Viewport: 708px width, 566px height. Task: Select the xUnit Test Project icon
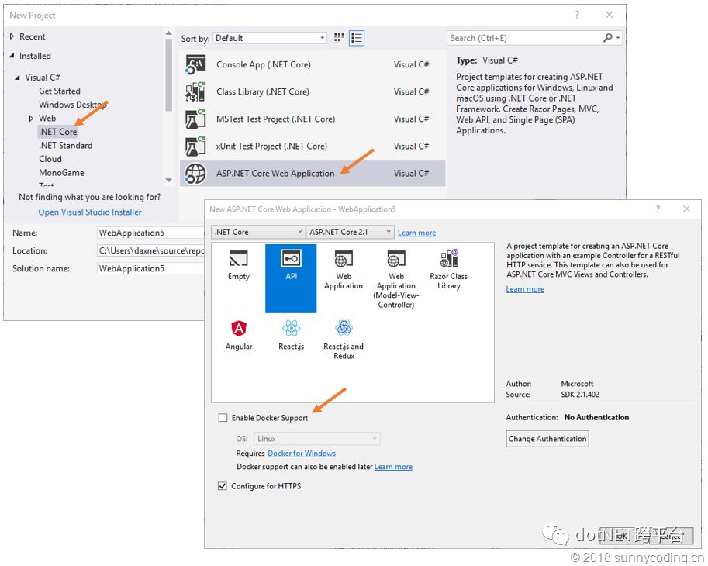195,147
